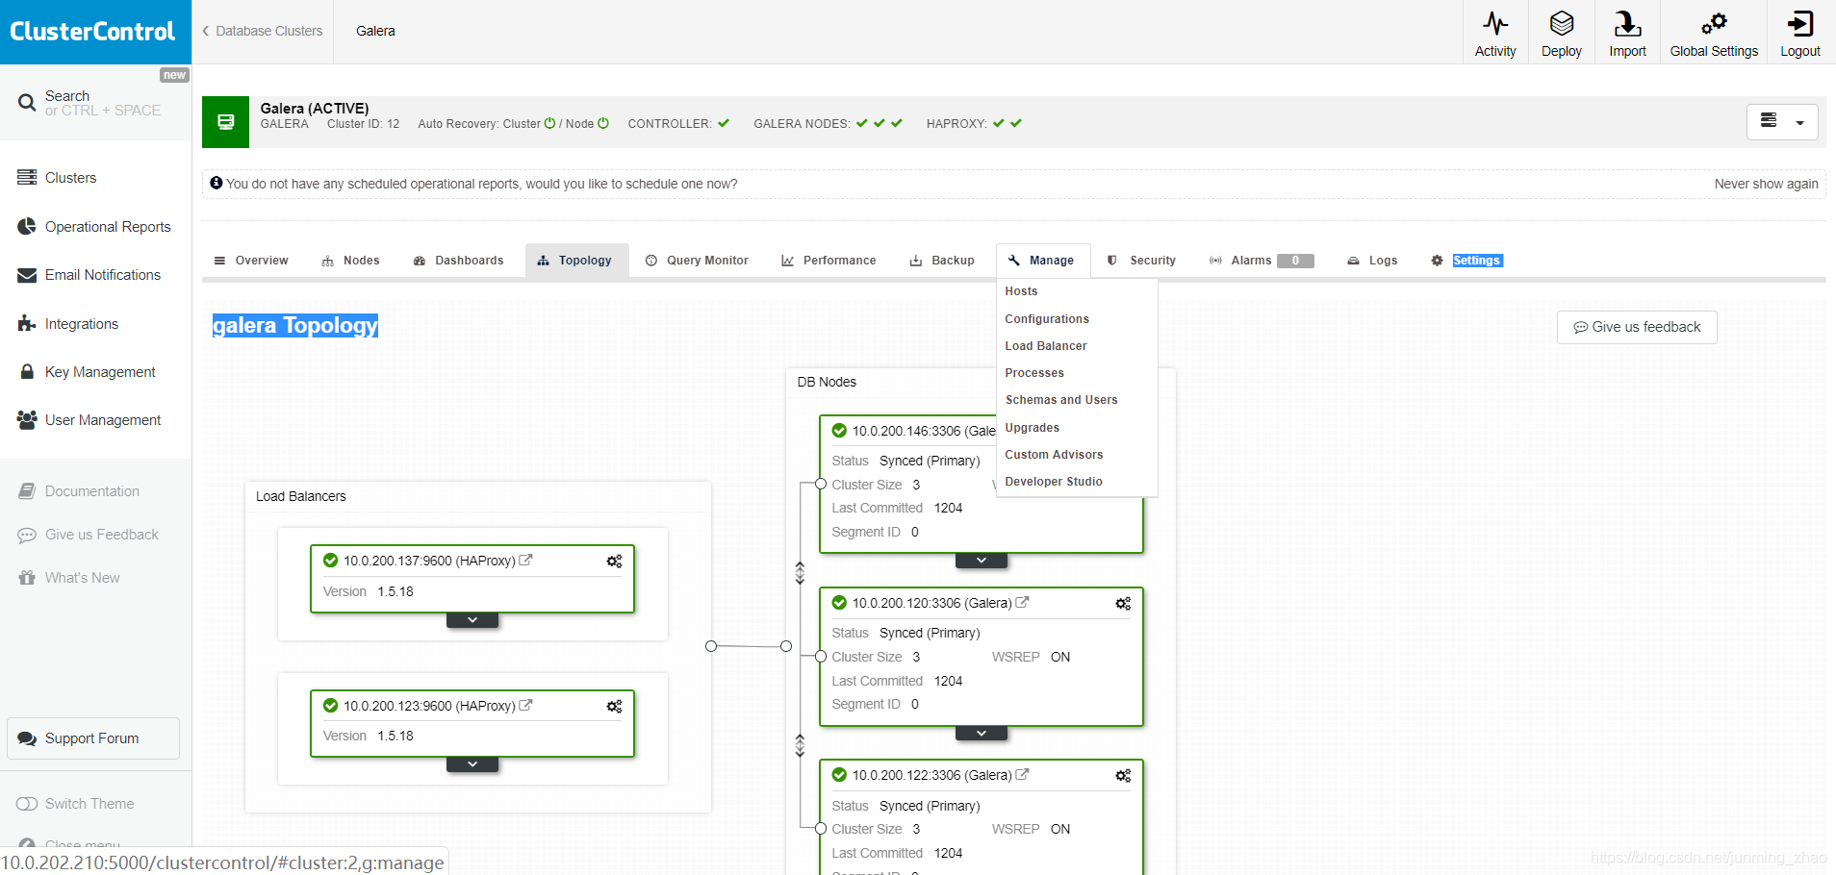Open external link icon for 10.0.200.137 HAProxy

click(526, 560)
